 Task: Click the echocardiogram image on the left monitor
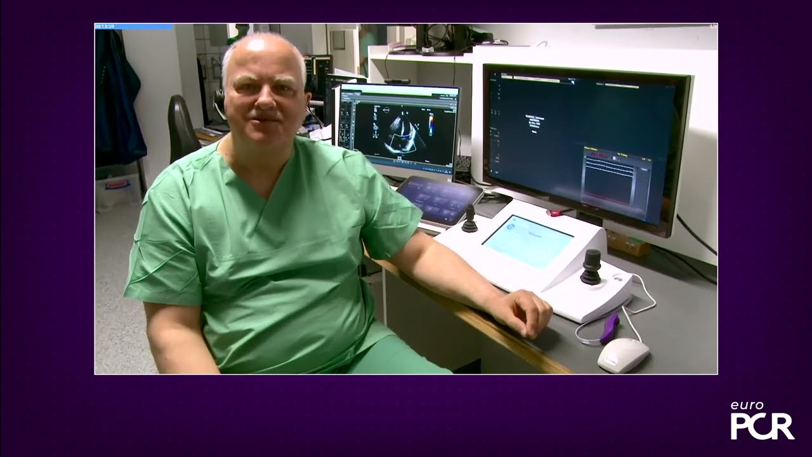click(x=402, y=133)
